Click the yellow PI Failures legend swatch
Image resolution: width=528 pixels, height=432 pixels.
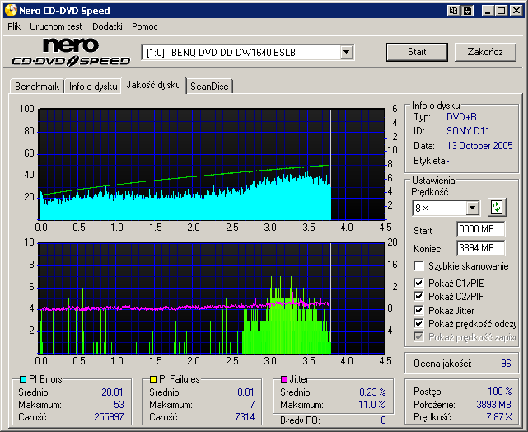[153, 379]
